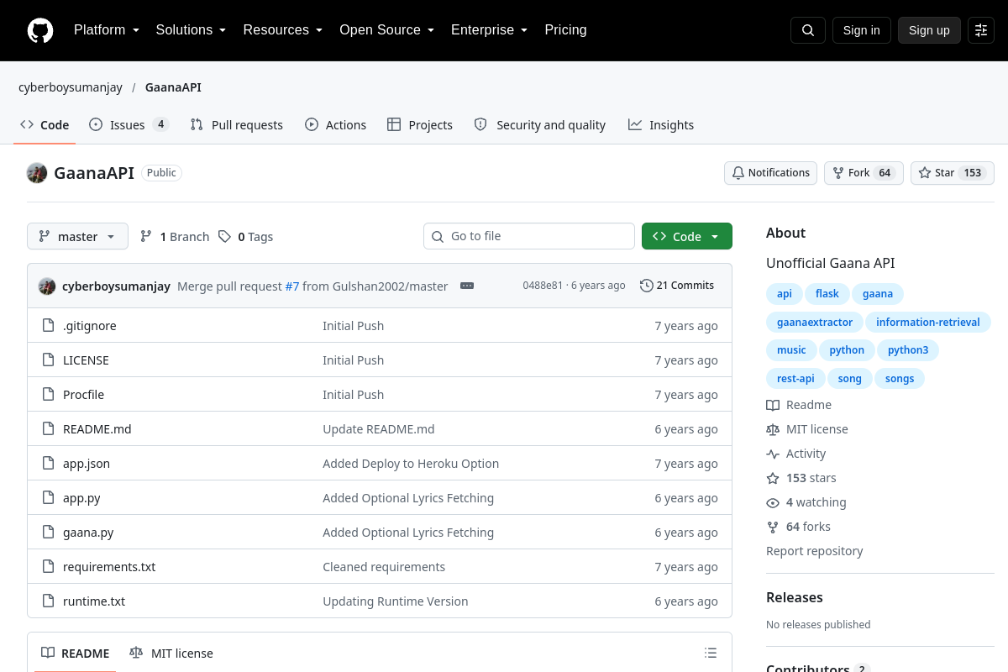The height and width of the screenshot is (672, 1008).
Task: Click the Go to file search field
Action: click(x=529, y=236)
